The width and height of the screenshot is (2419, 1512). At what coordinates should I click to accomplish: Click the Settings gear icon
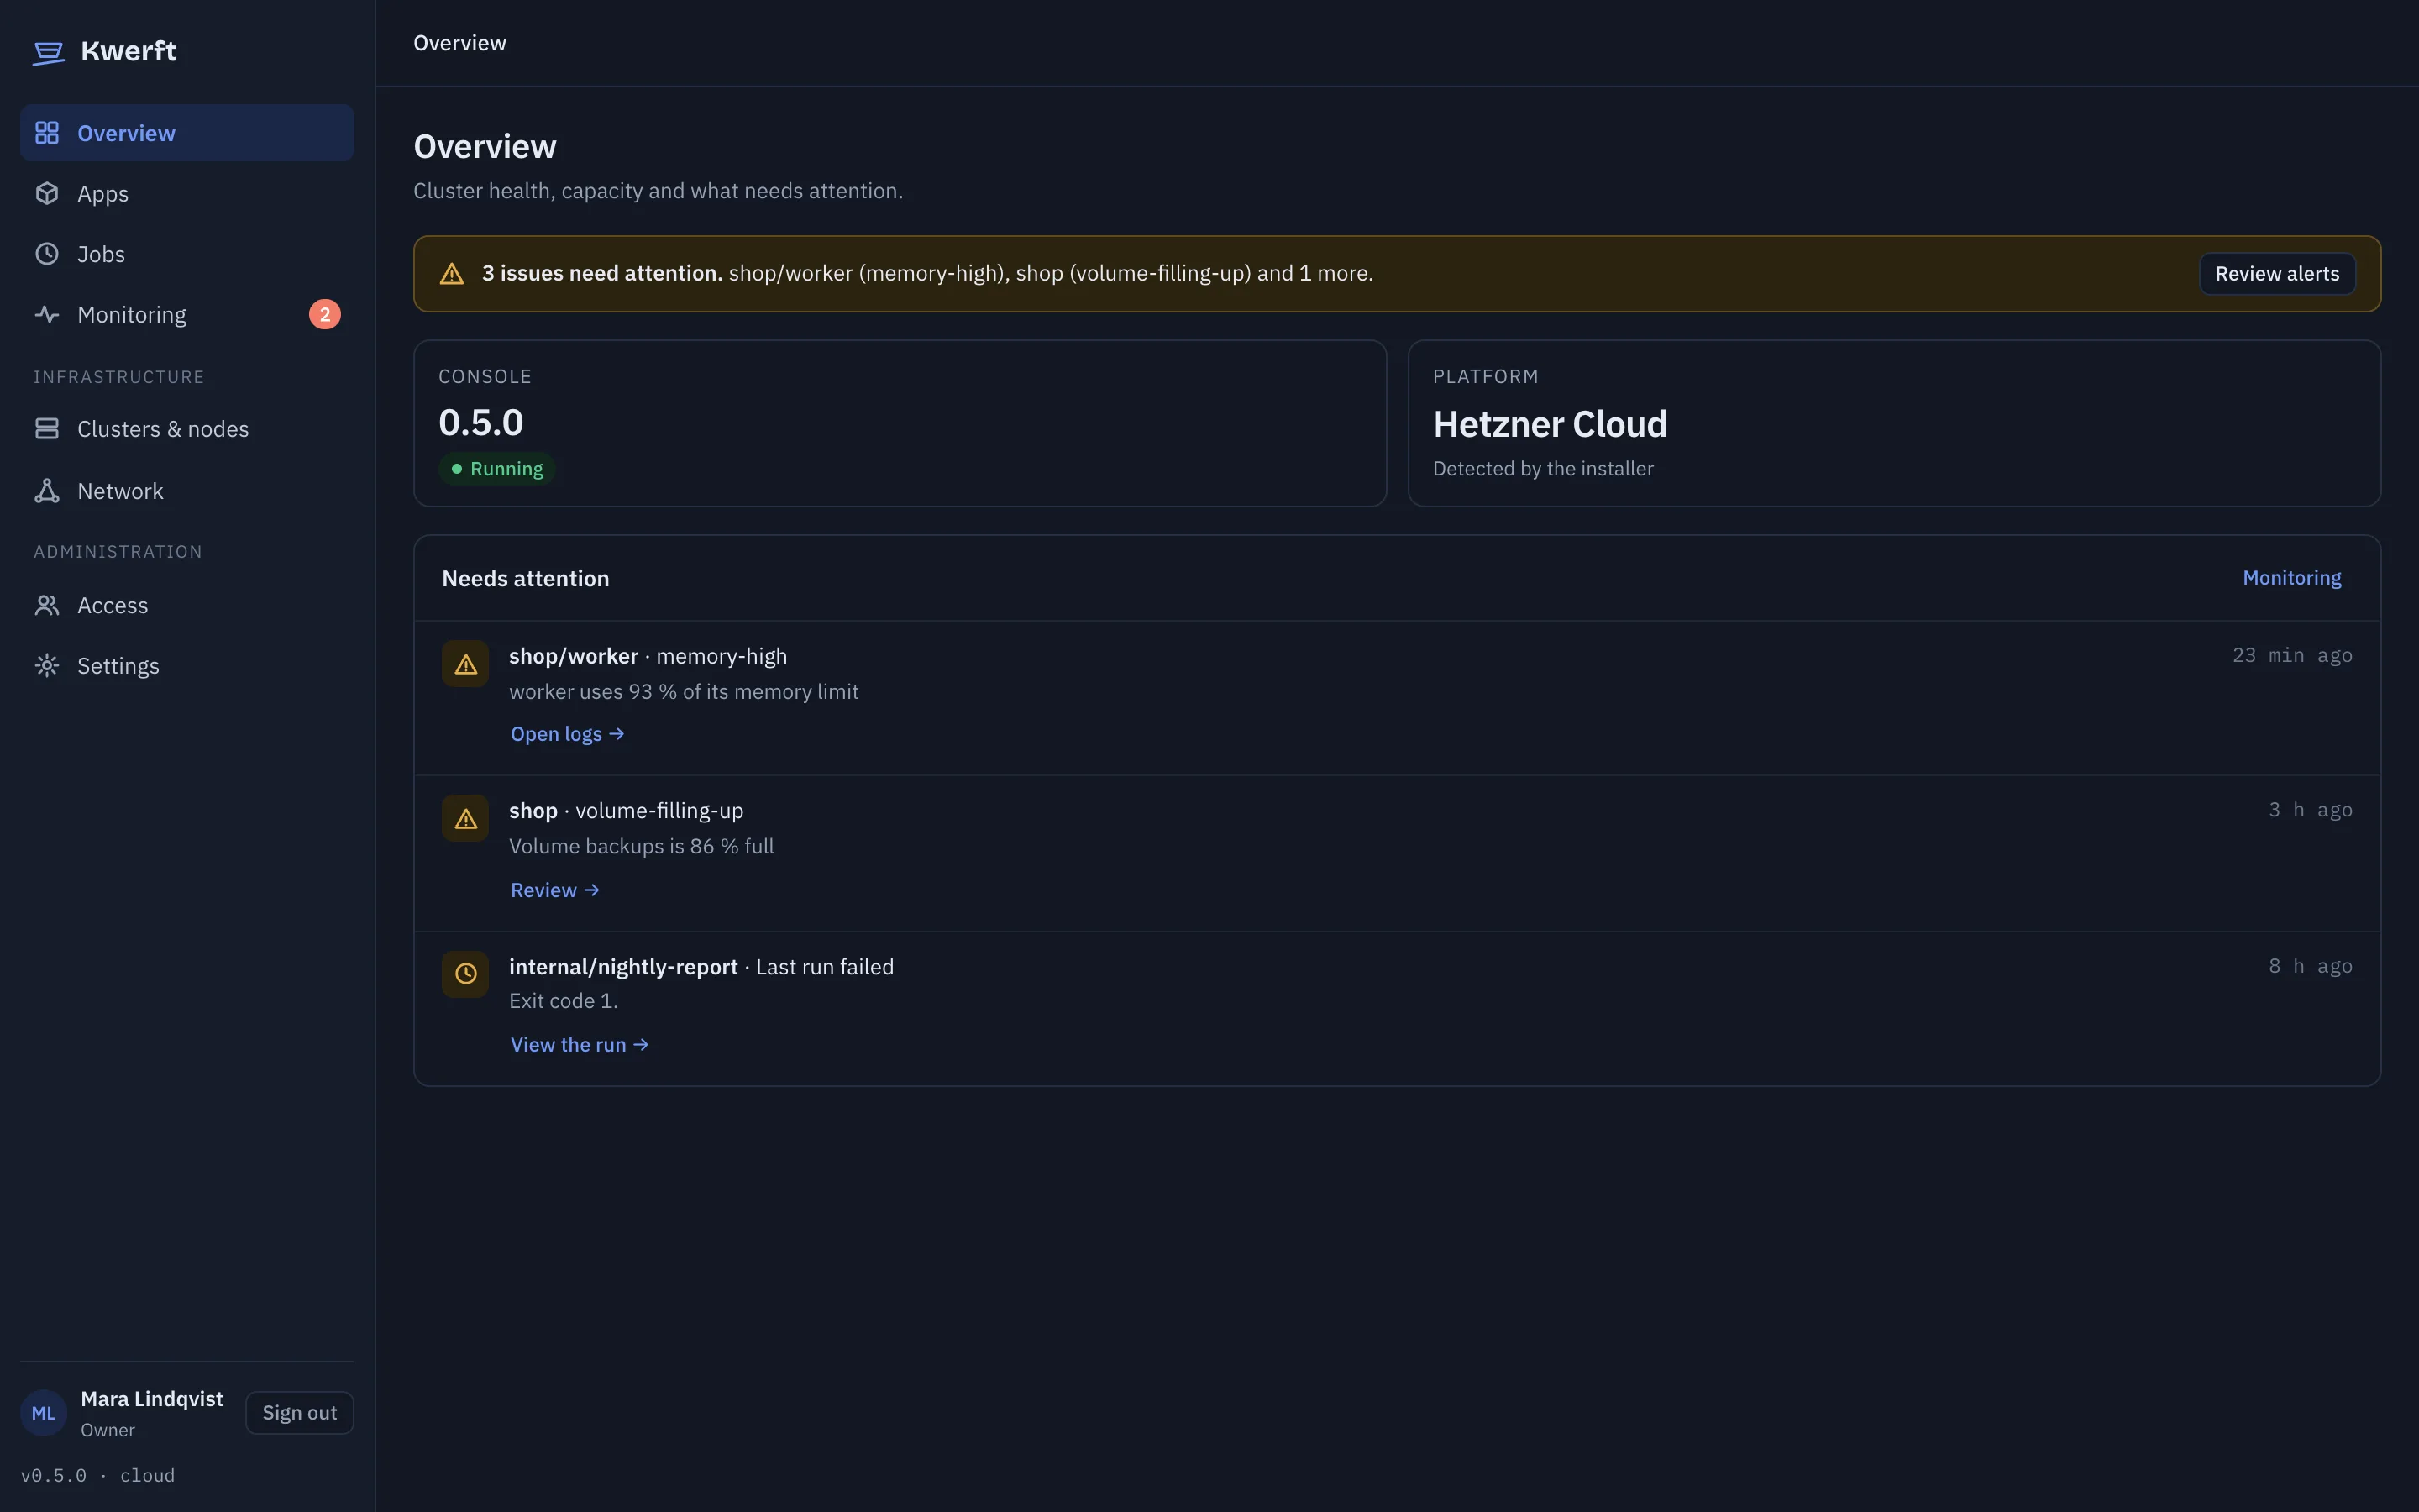tap(47, 666)
